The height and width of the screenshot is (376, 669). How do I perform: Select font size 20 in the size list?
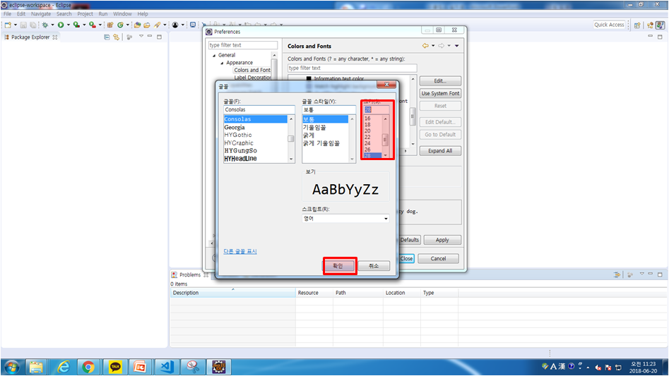pyautogui.click(x=367, y=131)
